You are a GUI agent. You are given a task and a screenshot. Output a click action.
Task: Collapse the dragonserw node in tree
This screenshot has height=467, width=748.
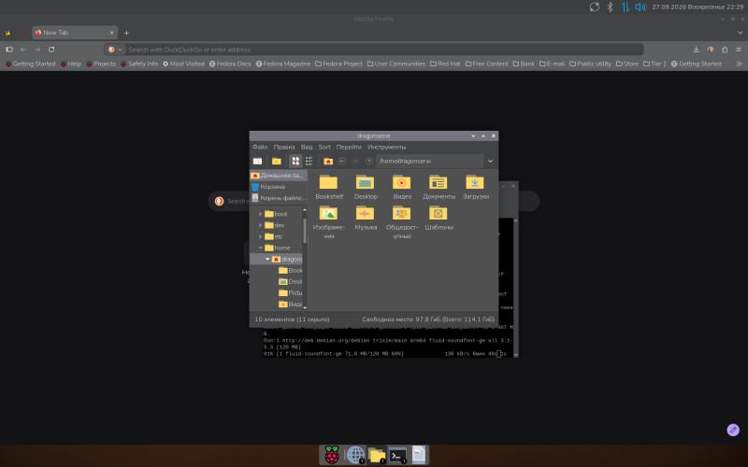(267, 260)
